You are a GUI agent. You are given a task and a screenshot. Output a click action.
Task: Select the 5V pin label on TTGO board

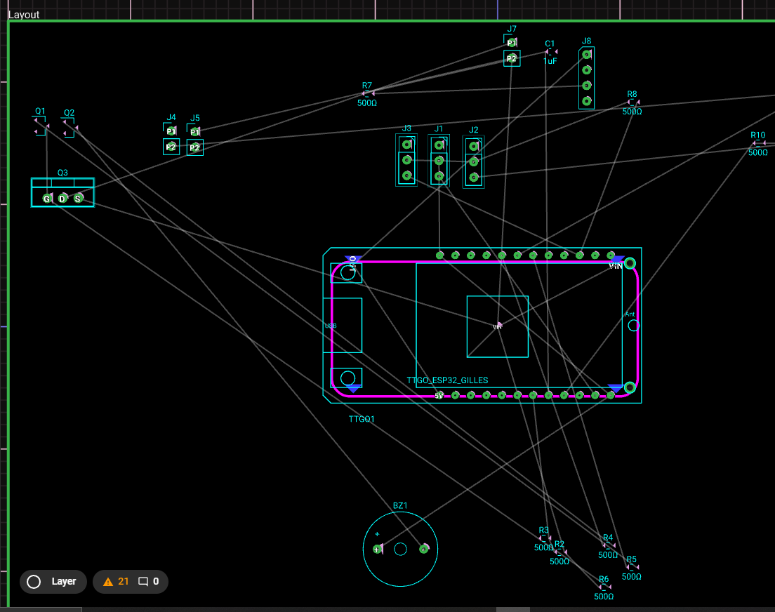pyautogui.click(x=439, y=395)
